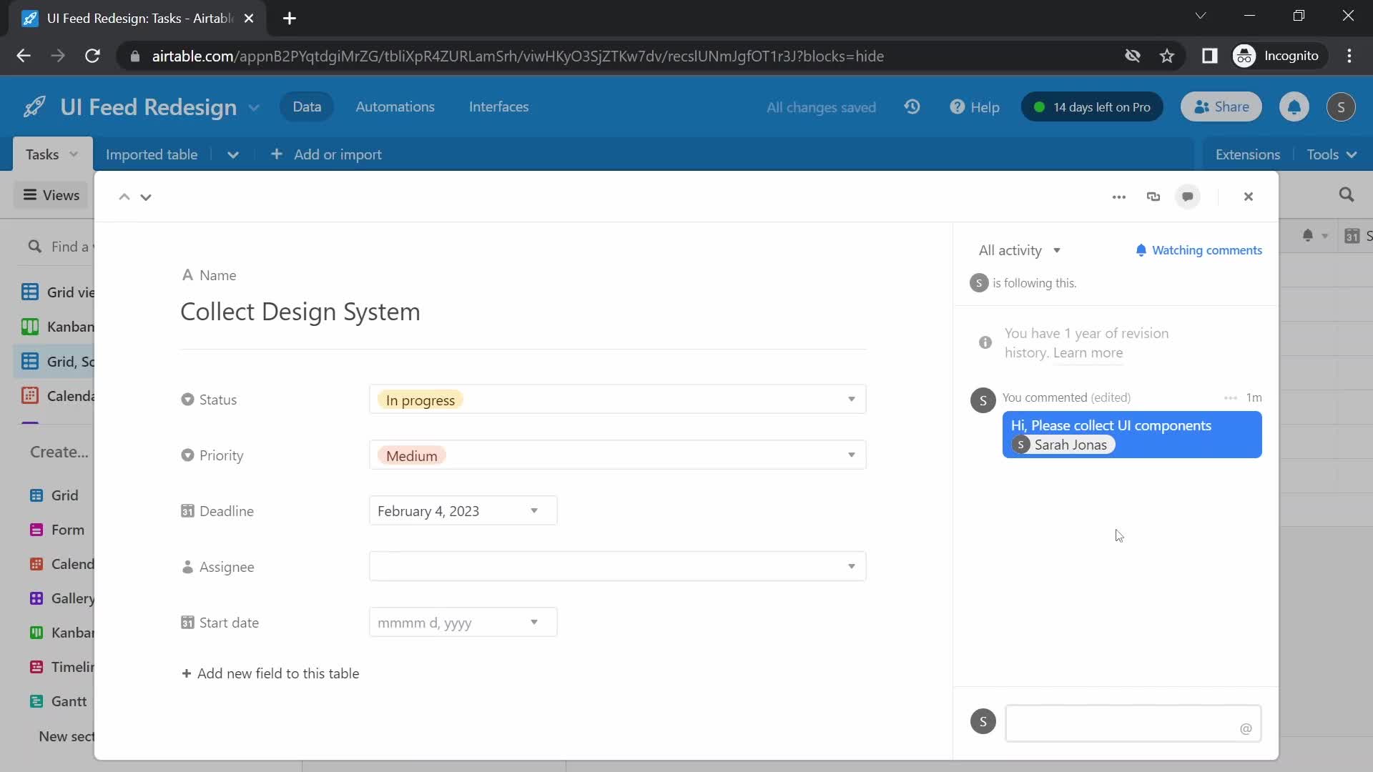Toggle Watching comments notification
Screen dimensions: 1373x772
1198,249
